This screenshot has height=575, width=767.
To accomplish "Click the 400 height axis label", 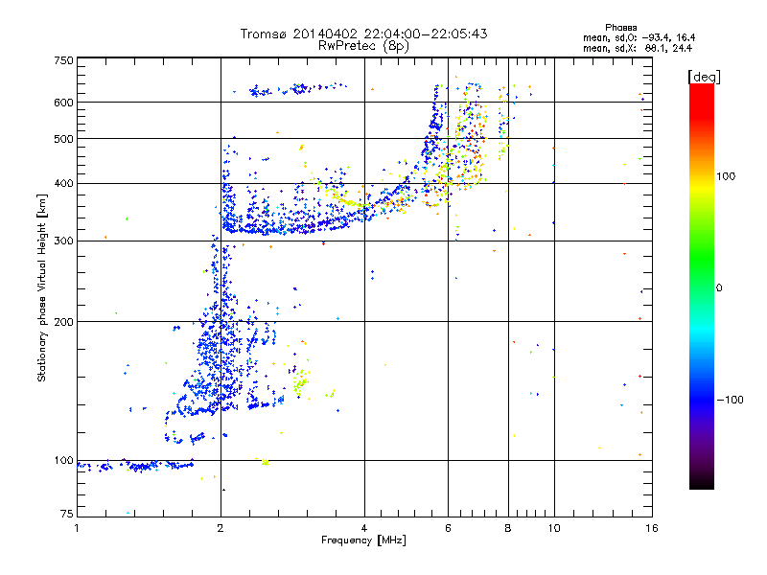I will pos(63,184).
